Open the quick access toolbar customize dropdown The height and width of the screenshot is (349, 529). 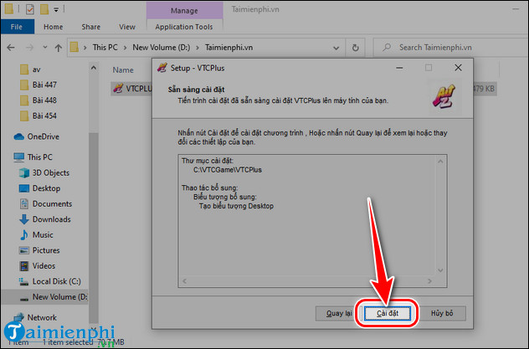56,10
